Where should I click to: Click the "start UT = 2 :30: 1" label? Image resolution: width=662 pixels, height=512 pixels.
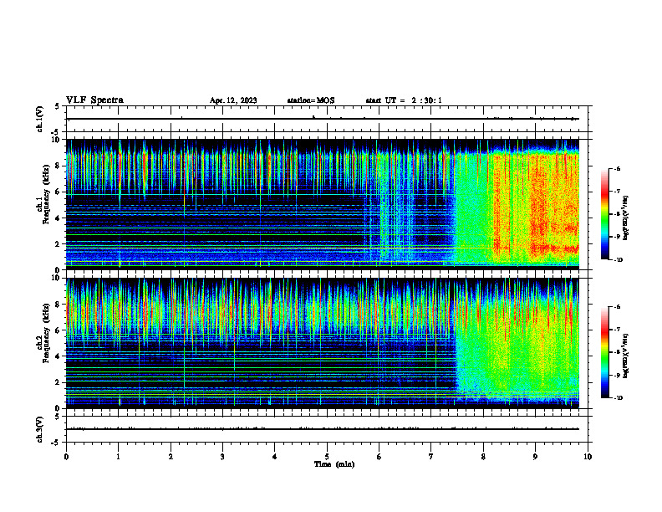click(404, 100)
